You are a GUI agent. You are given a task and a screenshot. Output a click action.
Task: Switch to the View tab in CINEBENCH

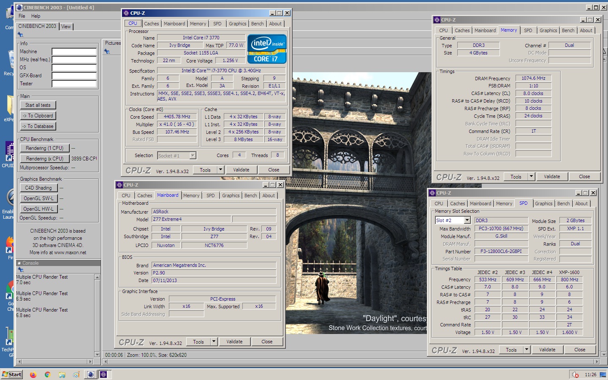(x=66, y=27)
